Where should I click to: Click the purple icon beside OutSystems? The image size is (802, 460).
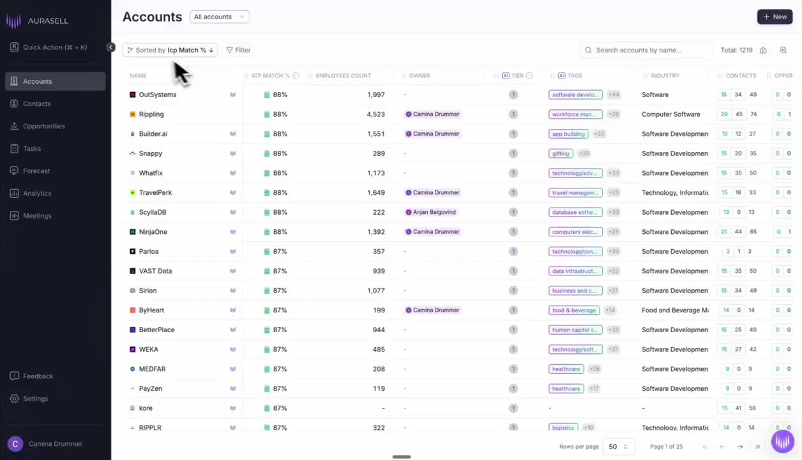[x=232, y=95]
